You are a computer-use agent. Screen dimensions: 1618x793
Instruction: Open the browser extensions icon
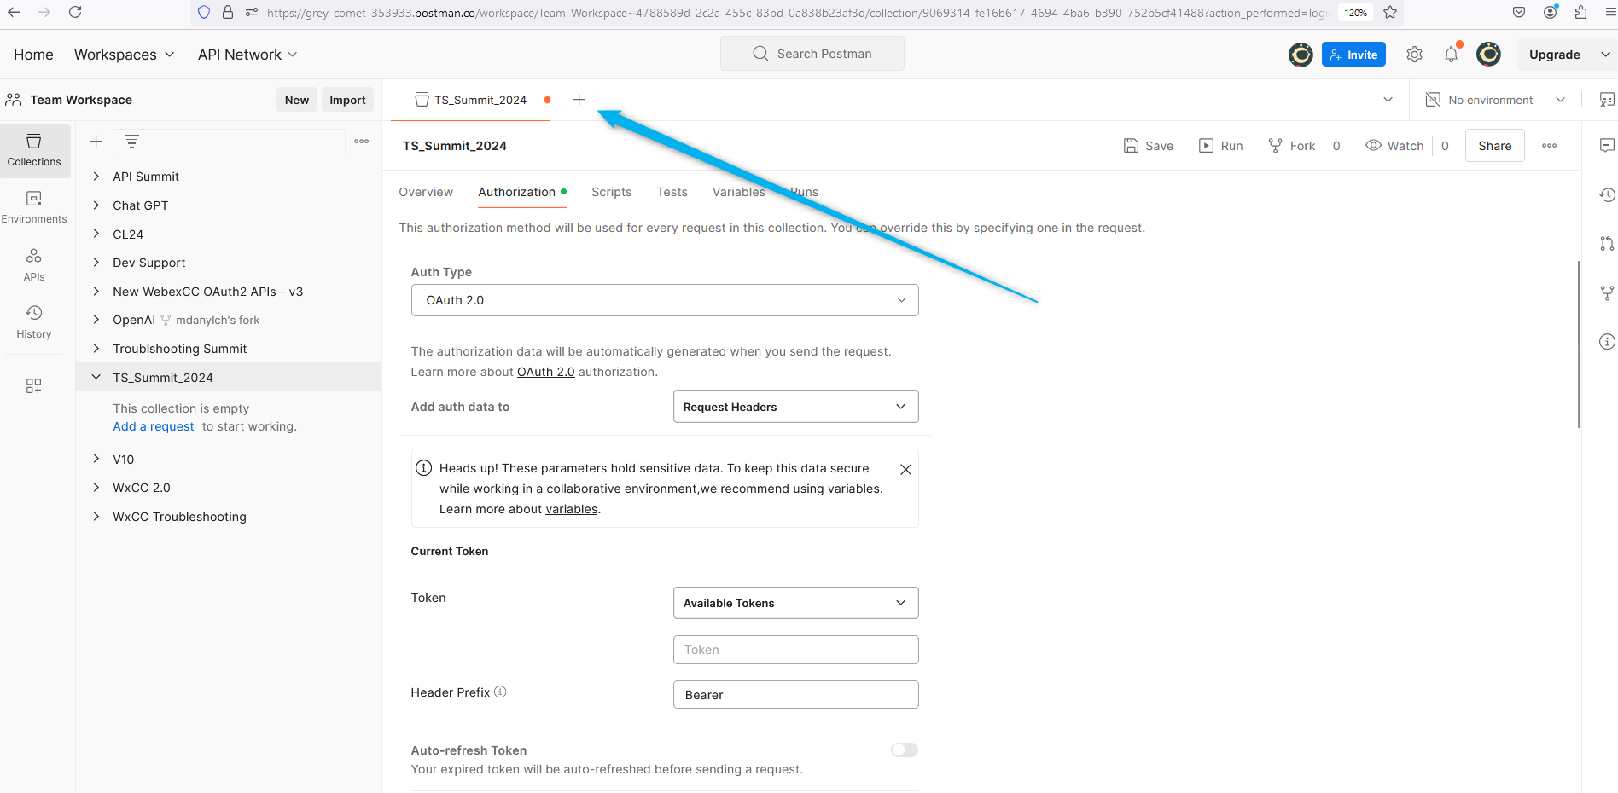point(1580,12)
